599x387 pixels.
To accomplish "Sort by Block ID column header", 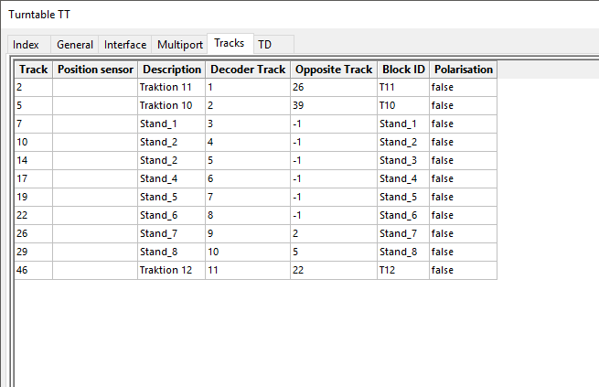I will click(403, 70).
